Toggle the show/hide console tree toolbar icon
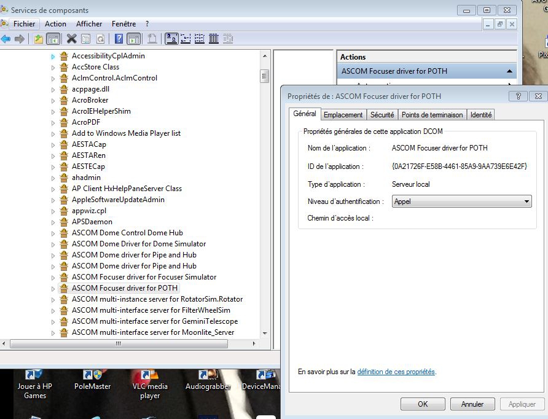 pyautogui.click(x=53, y=39)
